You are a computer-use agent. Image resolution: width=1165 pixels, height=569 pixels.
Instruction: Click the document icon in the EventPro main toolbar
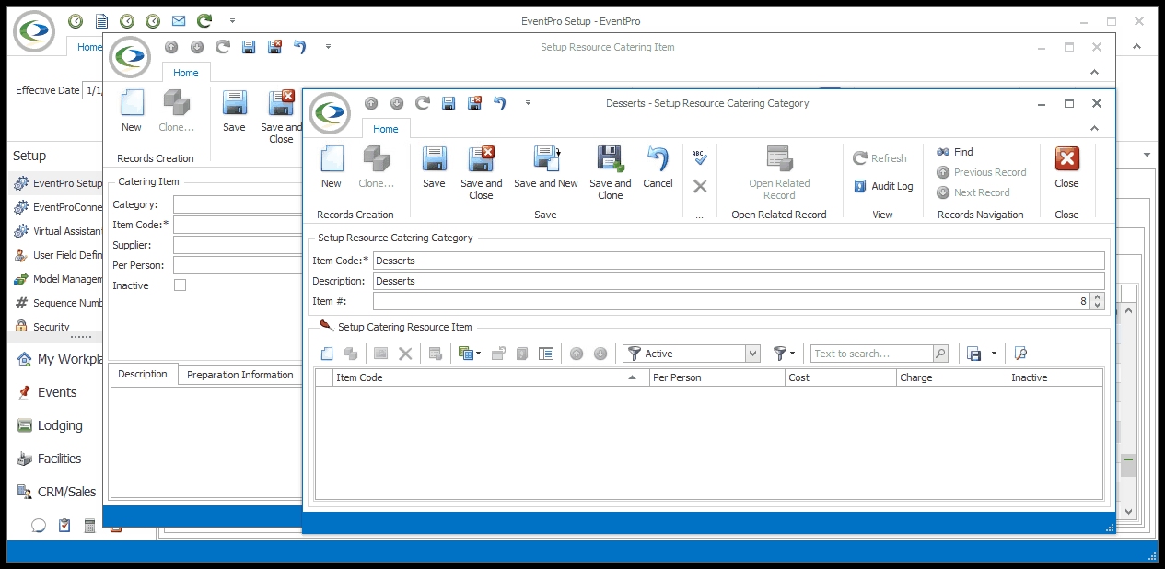click(101, 20)
